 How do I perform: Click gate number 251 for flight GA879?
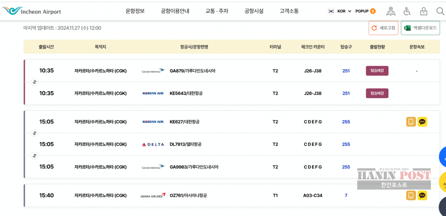(346, 71)
